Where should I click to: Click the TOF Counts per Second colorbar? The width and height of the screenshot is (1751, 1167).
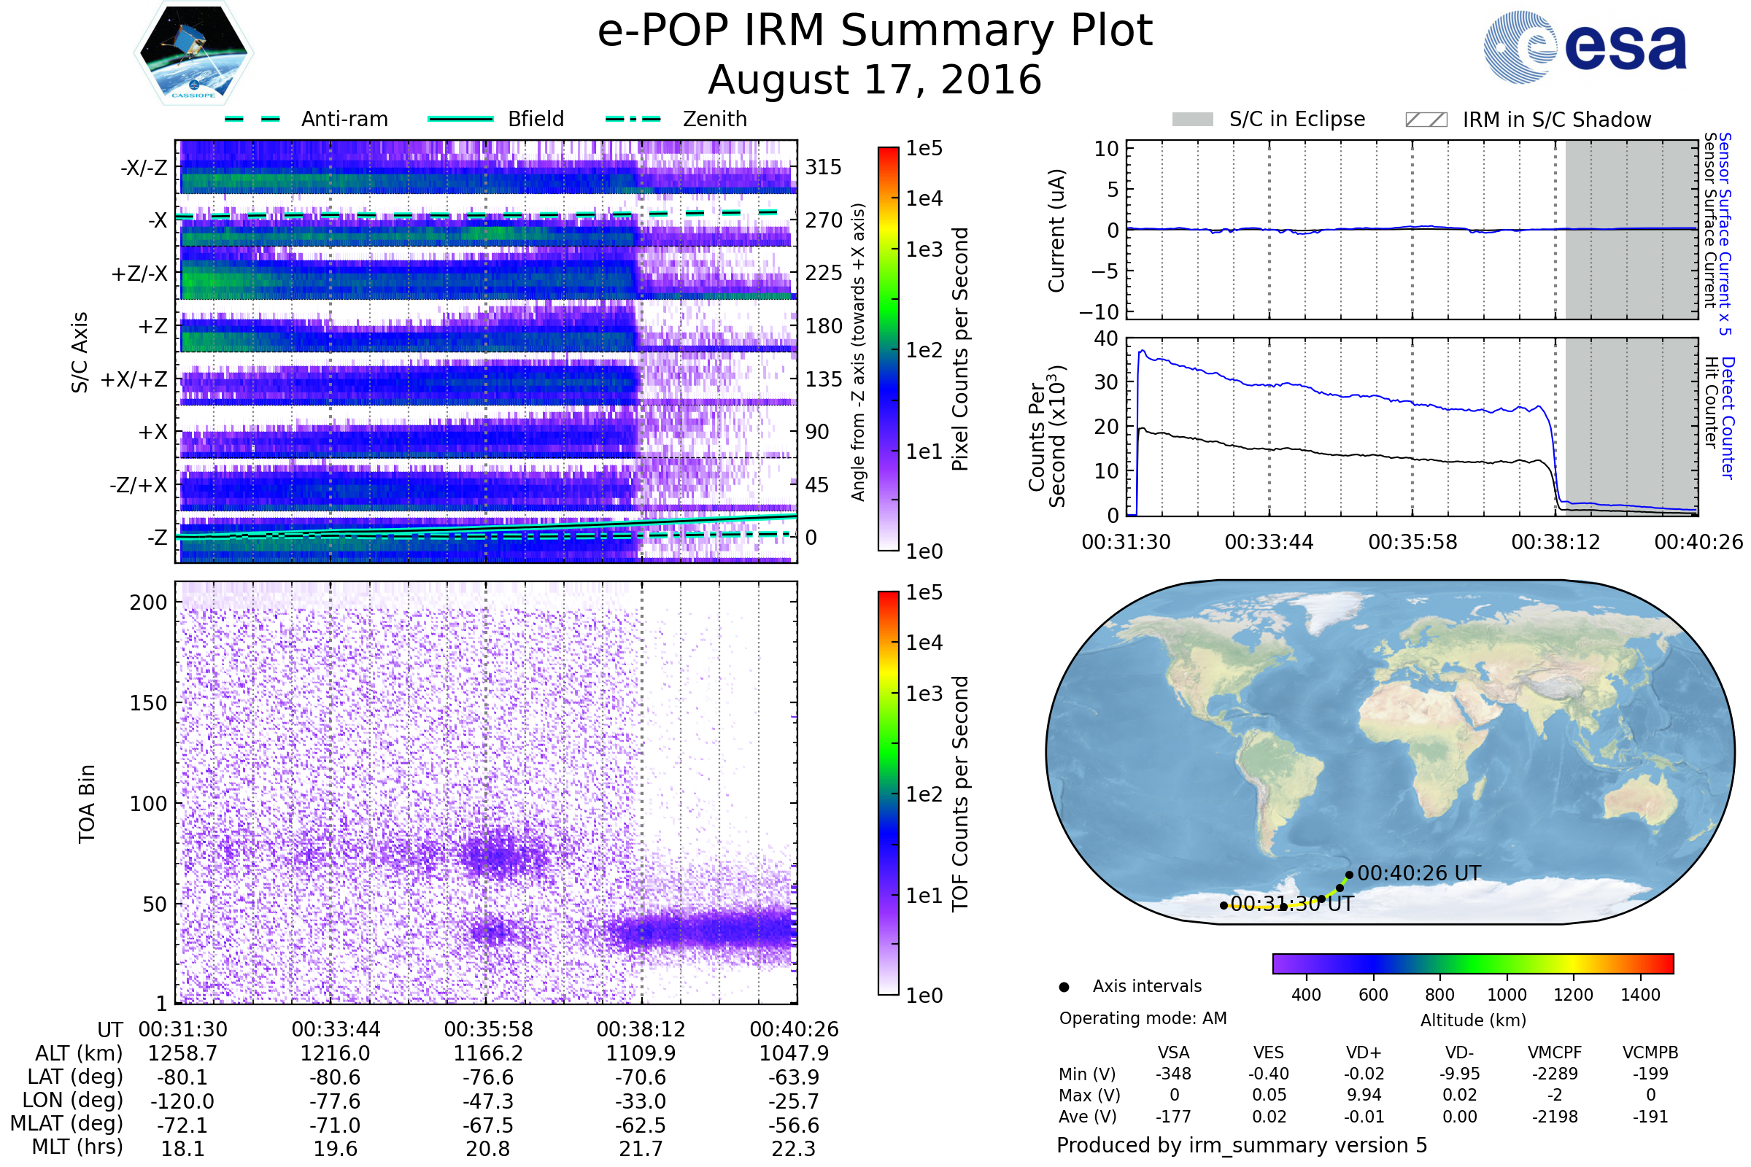(x=888, y=793)
